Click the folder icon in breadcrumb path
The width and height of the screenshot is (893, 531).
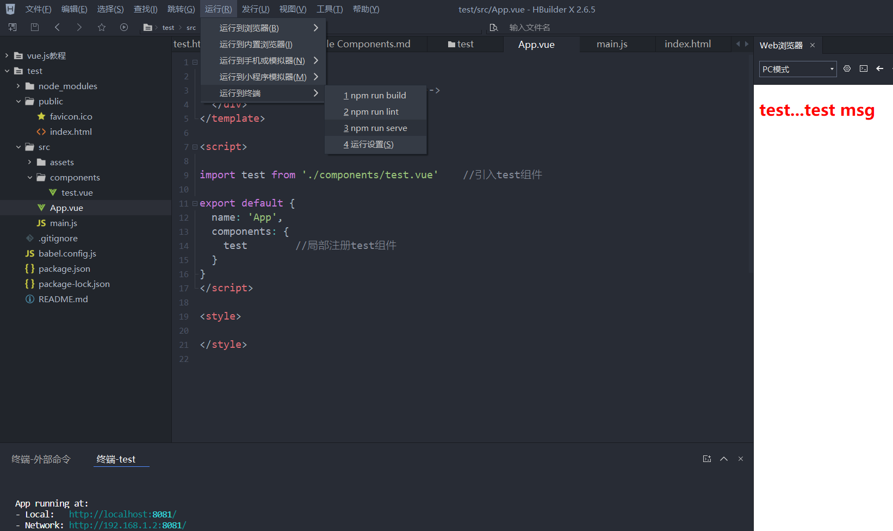coord(147,27)
